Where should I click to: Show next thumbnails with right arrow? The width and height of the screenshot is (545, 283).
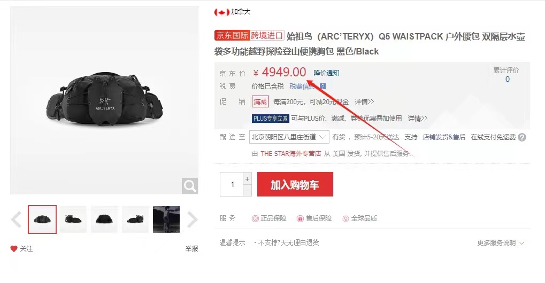click(192, 219)
